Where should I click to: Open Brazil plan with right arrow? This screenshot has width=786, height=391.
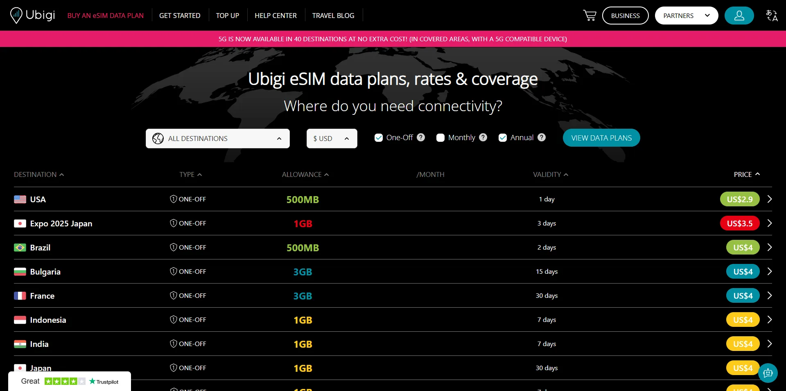tap(770, 247)
